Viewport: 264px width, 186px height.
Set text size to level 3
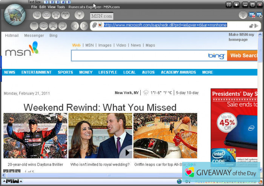pyautogui.click(x=57, y=2)
